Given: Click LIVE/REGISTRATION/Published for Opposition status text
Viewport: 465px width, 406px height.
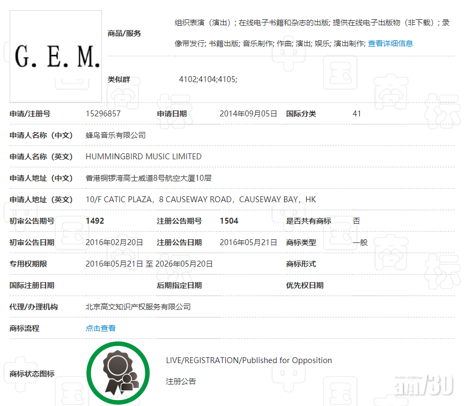Looking at the screenshot, I should pyautogui.click(x=249, y=360).
